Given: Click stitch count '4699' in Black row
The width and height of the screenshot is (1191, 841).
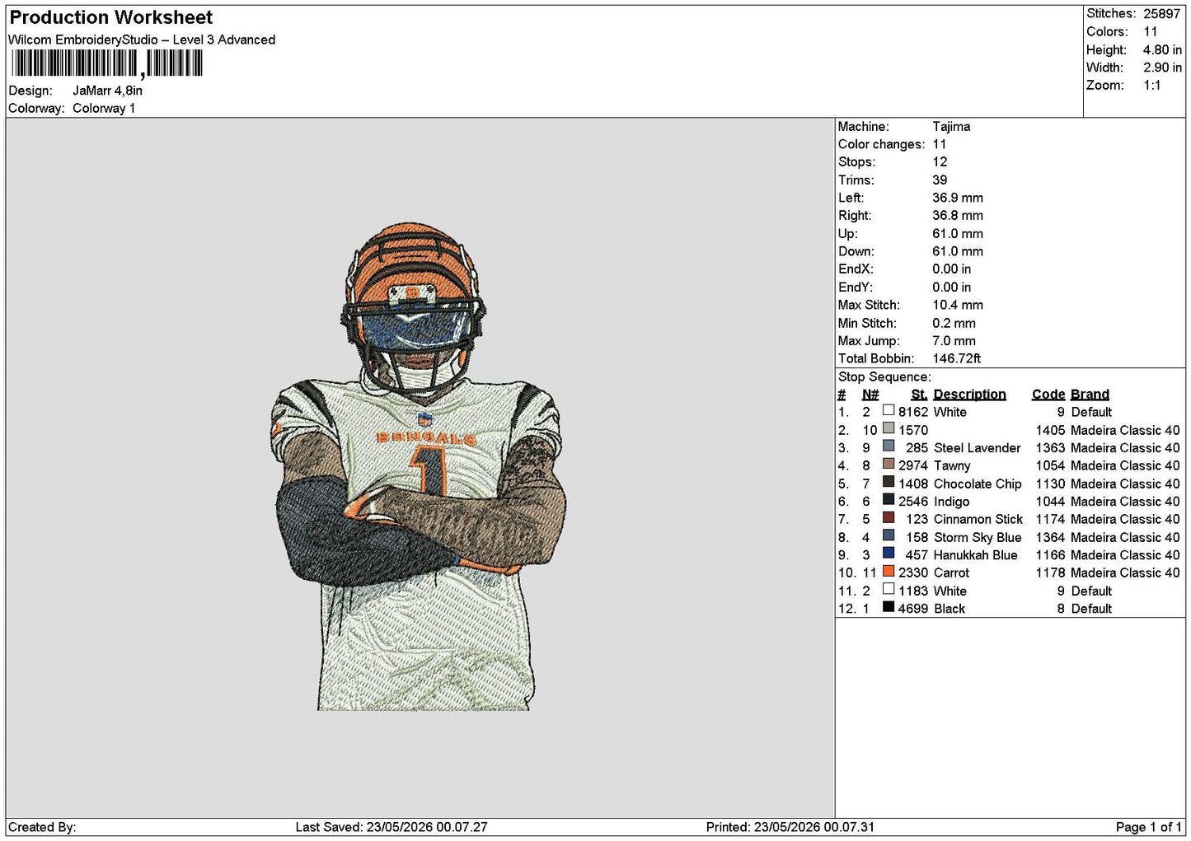Looking at the screenshot, I should click(x=913, y=609).
